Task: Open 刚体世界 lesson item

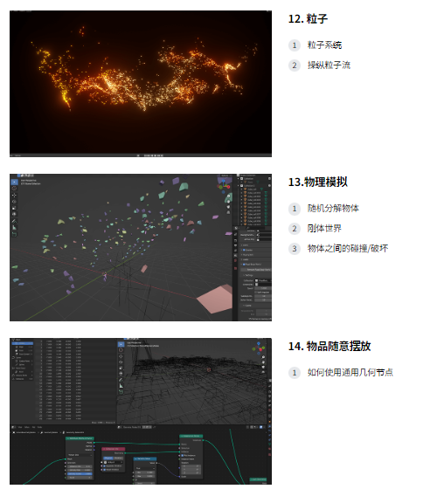Action: pyautogui.click(x=324, y=229)
